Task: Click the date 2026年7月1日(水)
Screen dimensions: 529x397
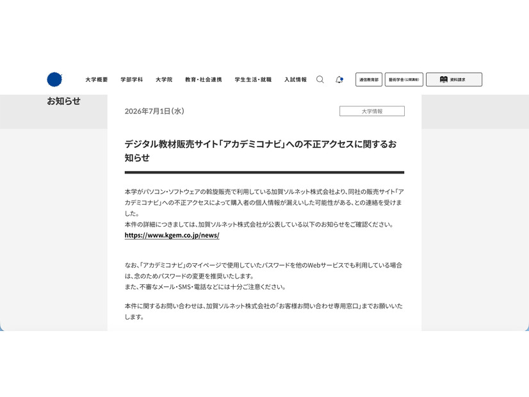Action: [154, 111]
